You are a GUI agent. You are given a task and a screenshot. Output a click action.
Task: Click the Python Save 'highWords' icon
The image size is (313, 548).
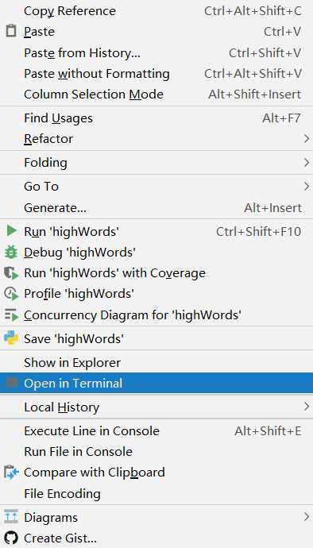click(11, 338)
